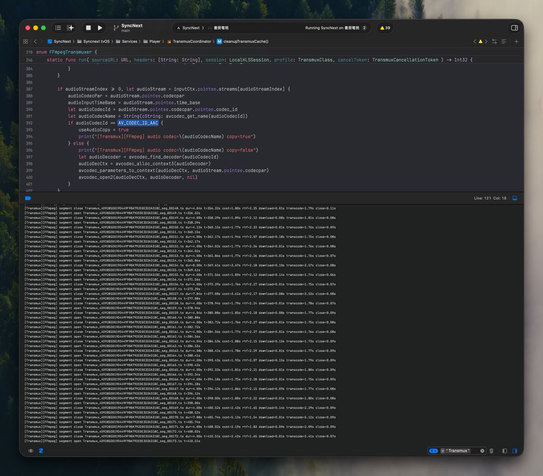Viewport: 543px width, 476px height.
Task: Open related items with the jump bar grid icon
Action: (x=25, y=41)
